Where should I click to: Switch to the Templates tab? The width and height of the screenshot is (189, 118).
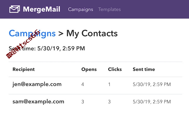110,9
